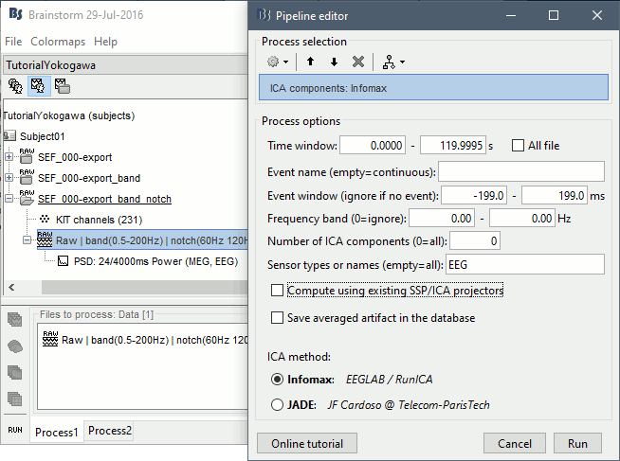Image resolution: width=620 pixels, height=461 pixels.
Task: Open the pipeline load/save dropdown menu
Action: [392, 62]
